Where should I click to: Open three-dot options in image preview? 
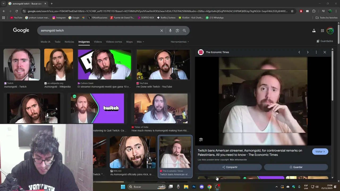[x=316, y=52]
